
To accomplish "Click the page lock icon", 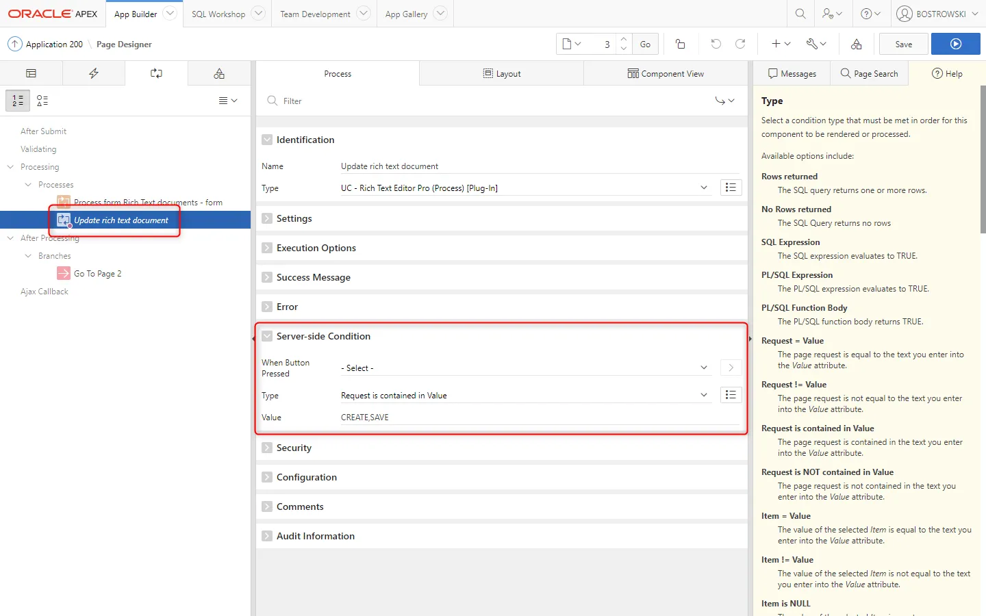I will click(x=680, y=44).
